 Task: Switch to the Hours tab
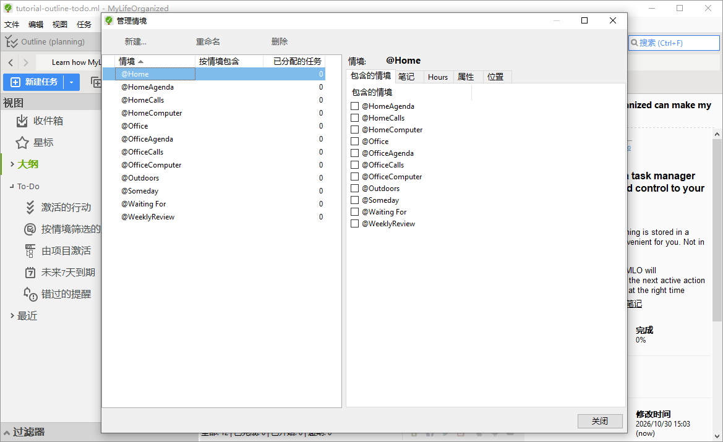pos(438,77)
